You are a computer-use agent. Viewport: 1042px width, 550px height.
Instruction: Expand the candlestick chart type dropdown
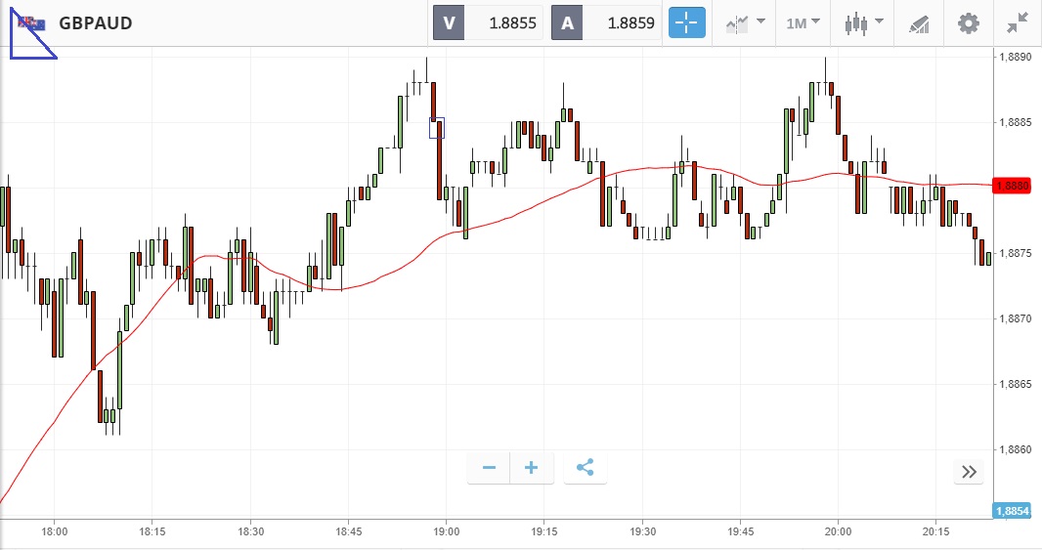pos(864,22)
